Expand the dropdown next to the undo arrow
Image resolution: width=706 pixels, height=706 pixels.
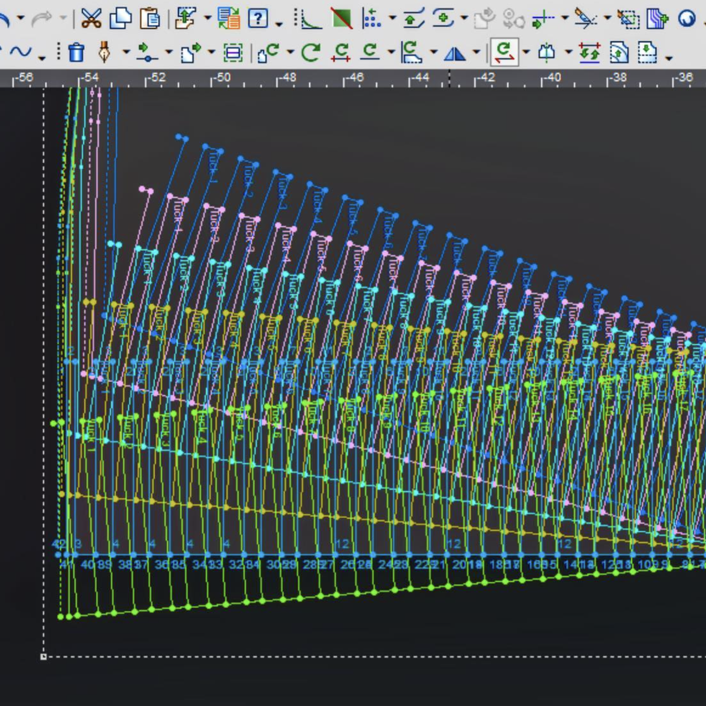click(x=21, y=17)
